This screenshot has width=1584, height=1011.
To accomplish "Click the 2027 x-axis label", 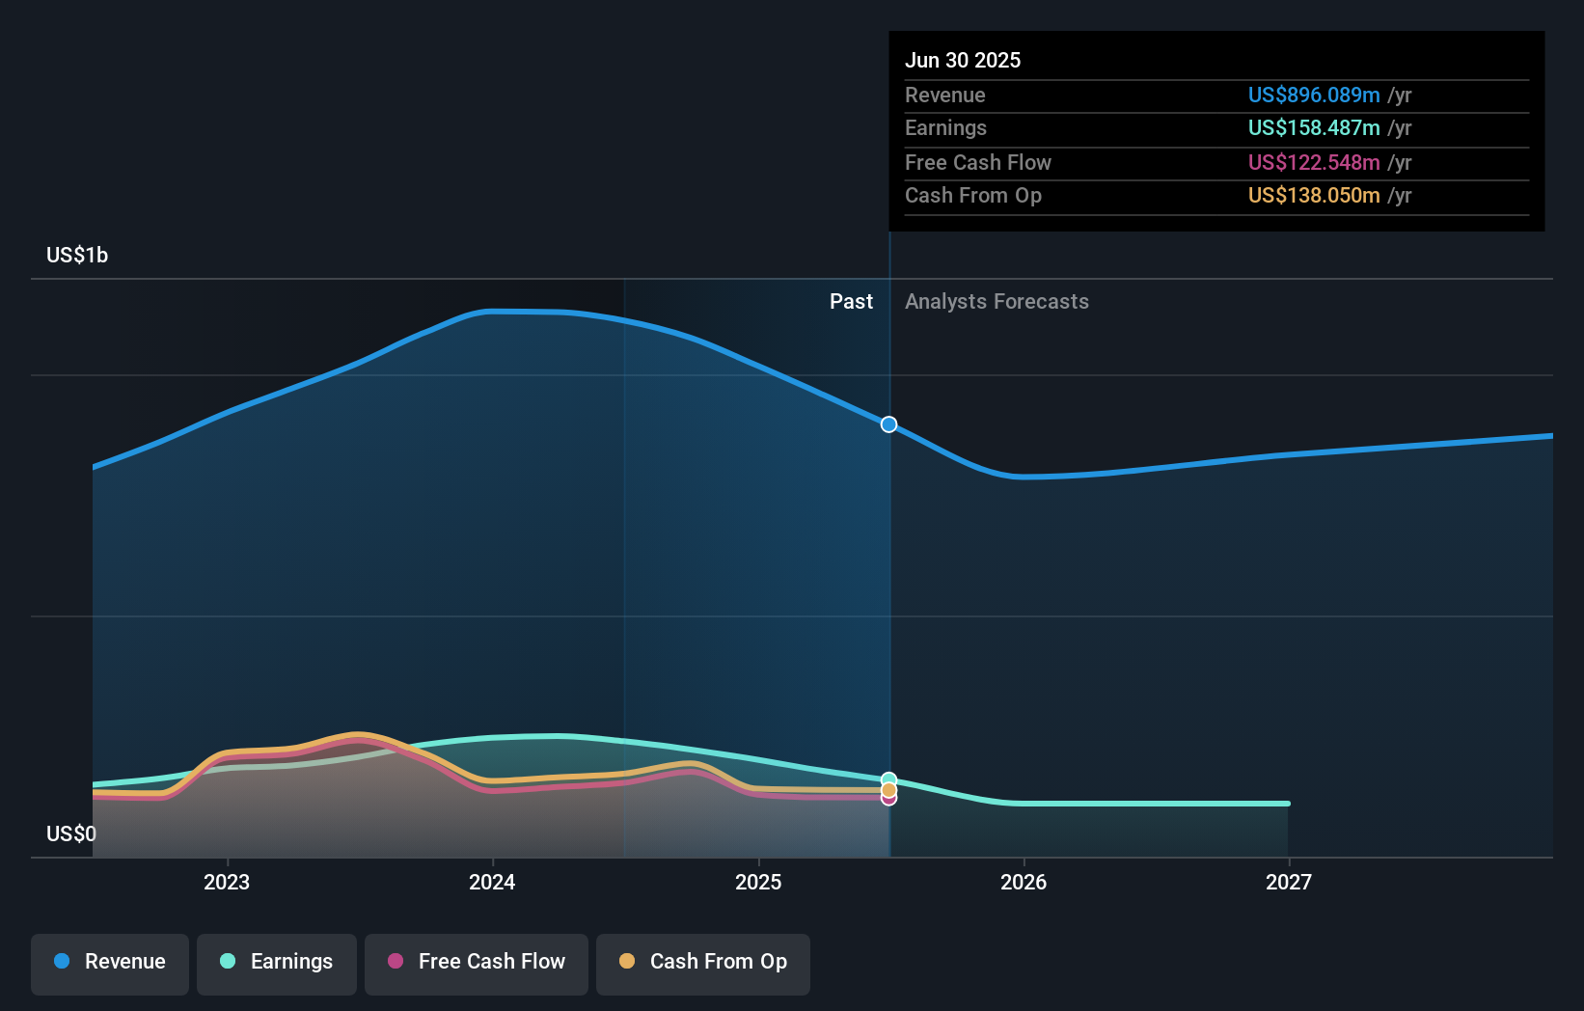I will pyautogui.click(x=1289, y=882).
